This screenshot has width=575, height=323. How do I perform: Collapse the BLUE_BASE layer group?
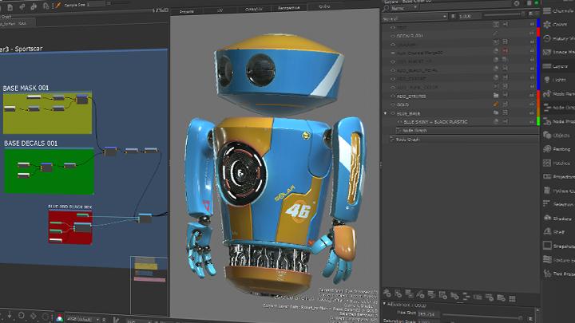[x=386, y=113]
